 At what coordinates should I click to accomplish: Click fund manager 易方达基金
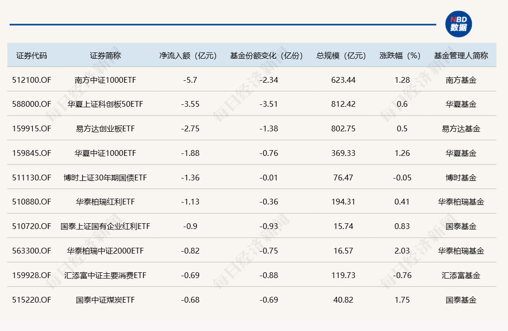click(x=461, y=128)
